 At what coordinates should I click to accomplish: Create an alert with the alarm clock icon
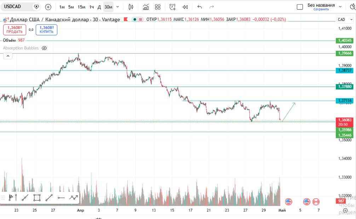point(173,7)
